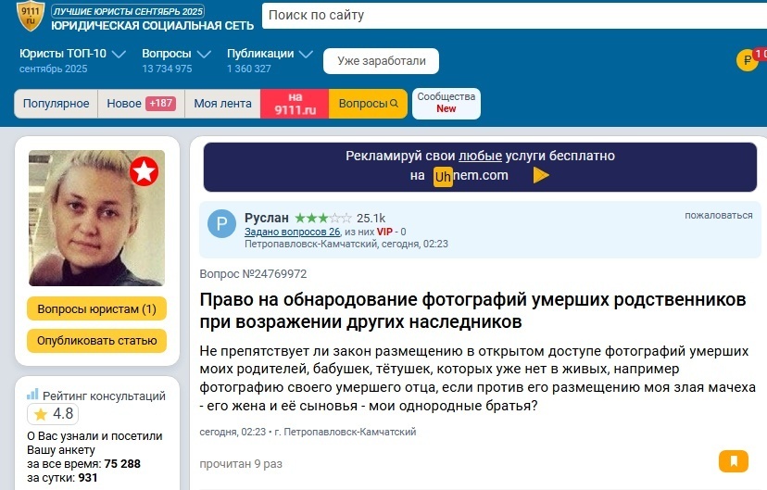Image resolution: width=767 pixels, height=490 pixels.
Task: Open the Новое tab with +187
Action: point(141,104)
